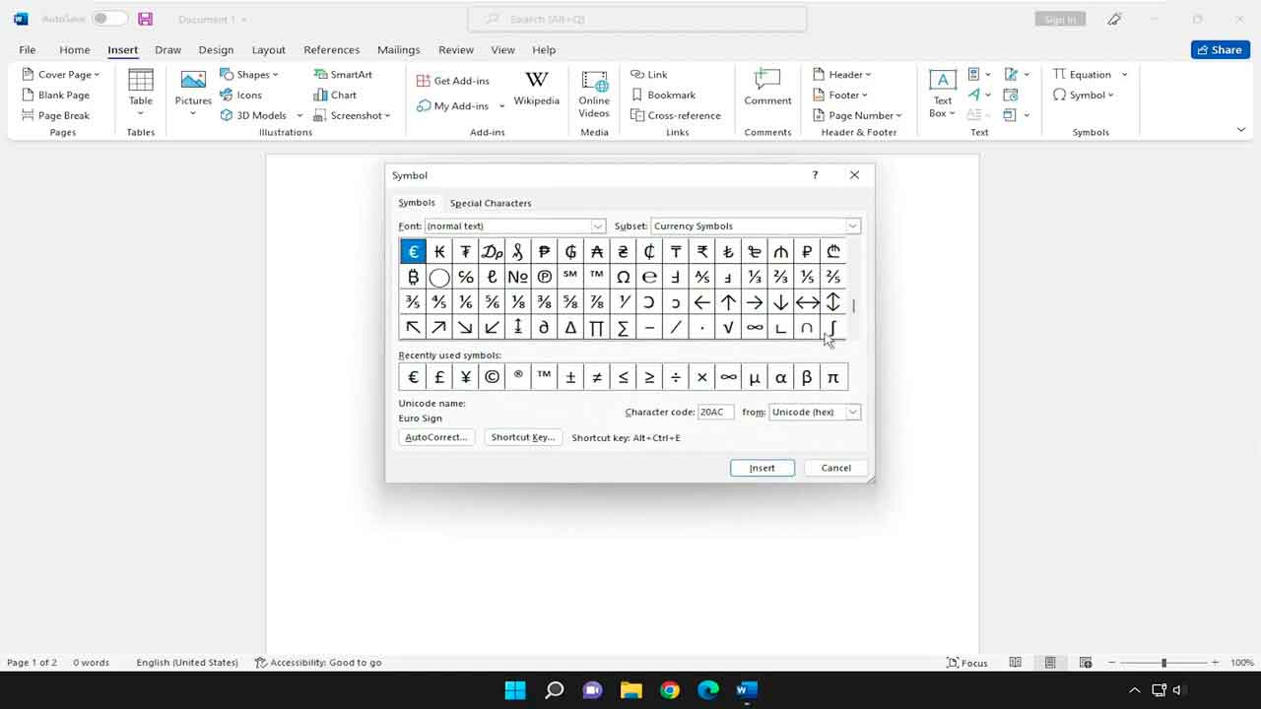
Task: Click the Insert button
Action: [763, 468]
